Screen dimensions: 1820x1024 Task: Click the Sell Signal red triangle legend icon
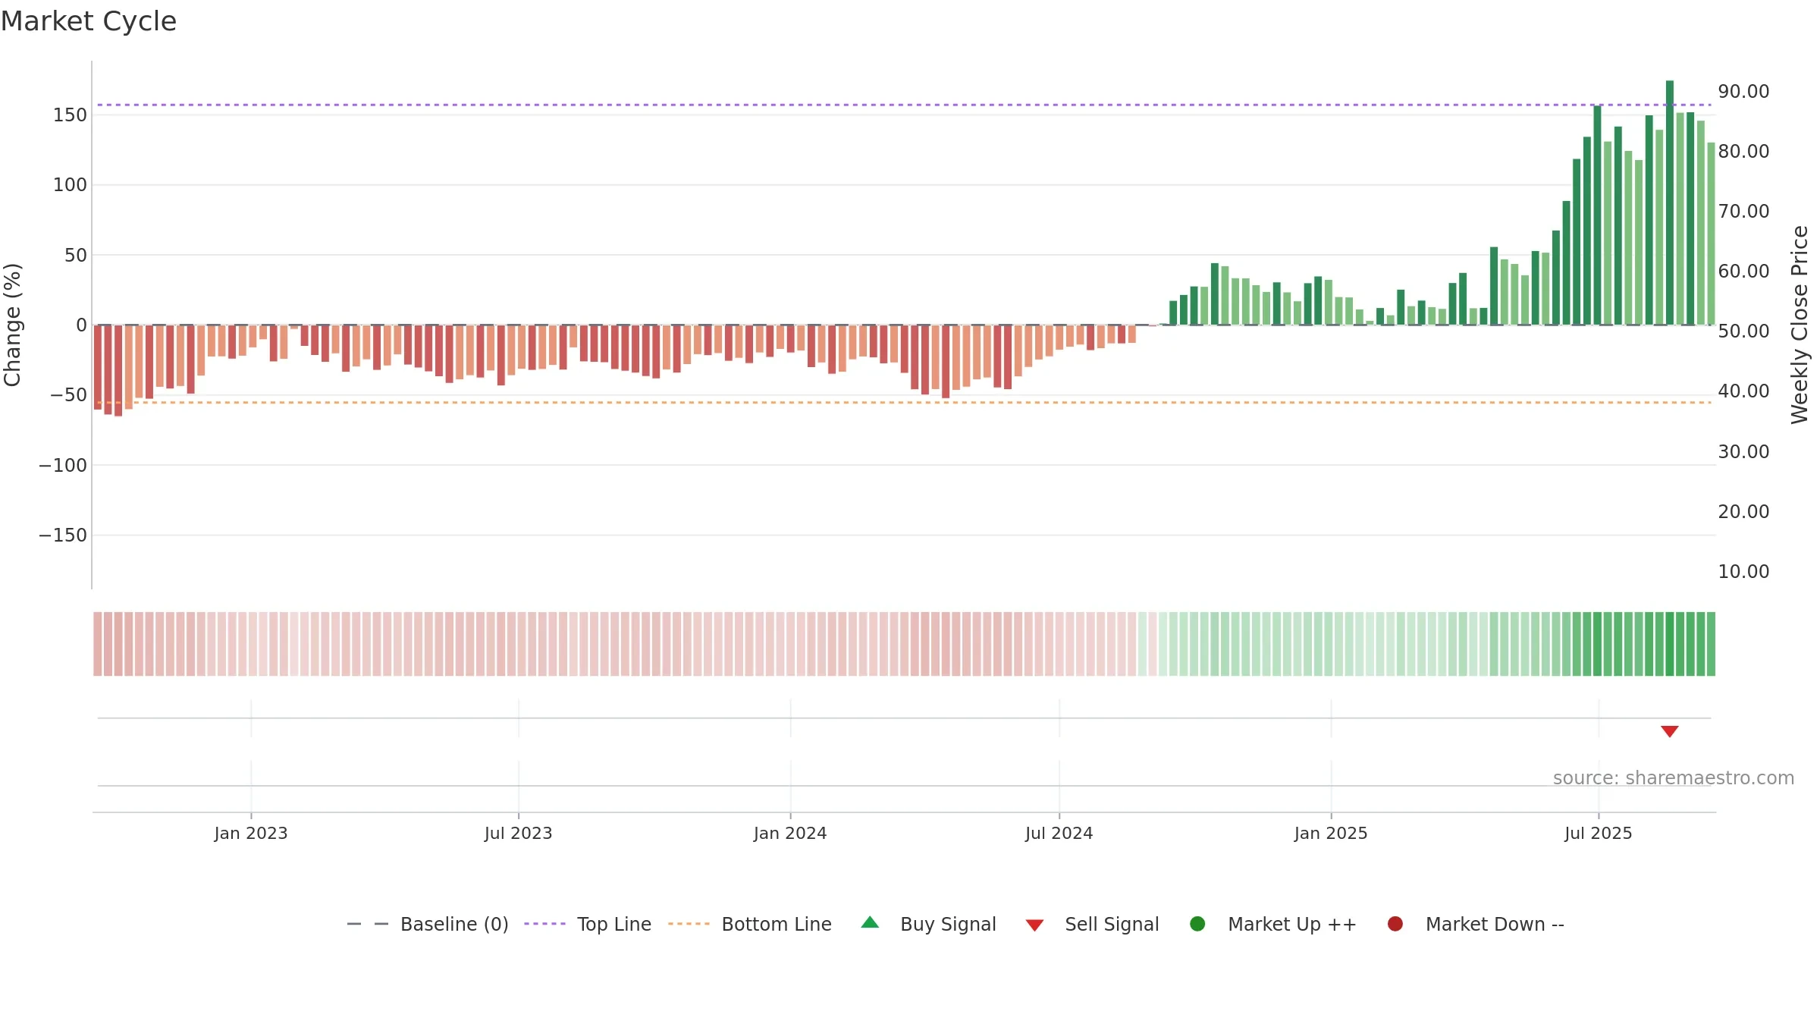click(x=1034, y=925)
